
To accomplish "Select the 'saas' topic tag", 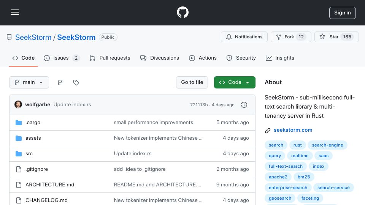I will click(x=324, y=156).
